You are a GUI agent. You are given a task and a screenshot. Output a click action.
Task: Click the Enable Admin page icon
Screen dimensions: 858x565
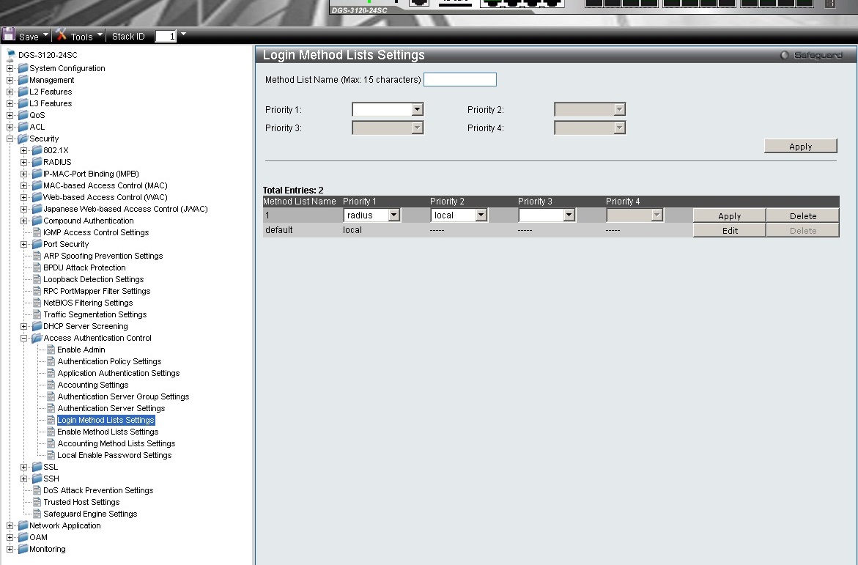[51, 350]
